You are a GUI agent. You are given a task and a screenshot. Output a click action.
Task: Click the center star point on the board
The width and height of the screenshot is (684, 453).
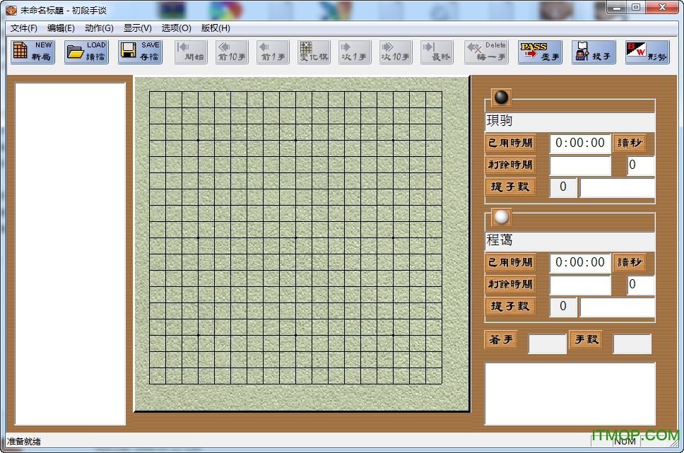click(x=295, y=237)
